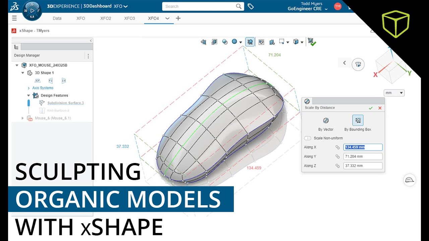This screenshot has width=429, height=241.
Task: Click the round filter button near compass
Action: coord(358,64)
